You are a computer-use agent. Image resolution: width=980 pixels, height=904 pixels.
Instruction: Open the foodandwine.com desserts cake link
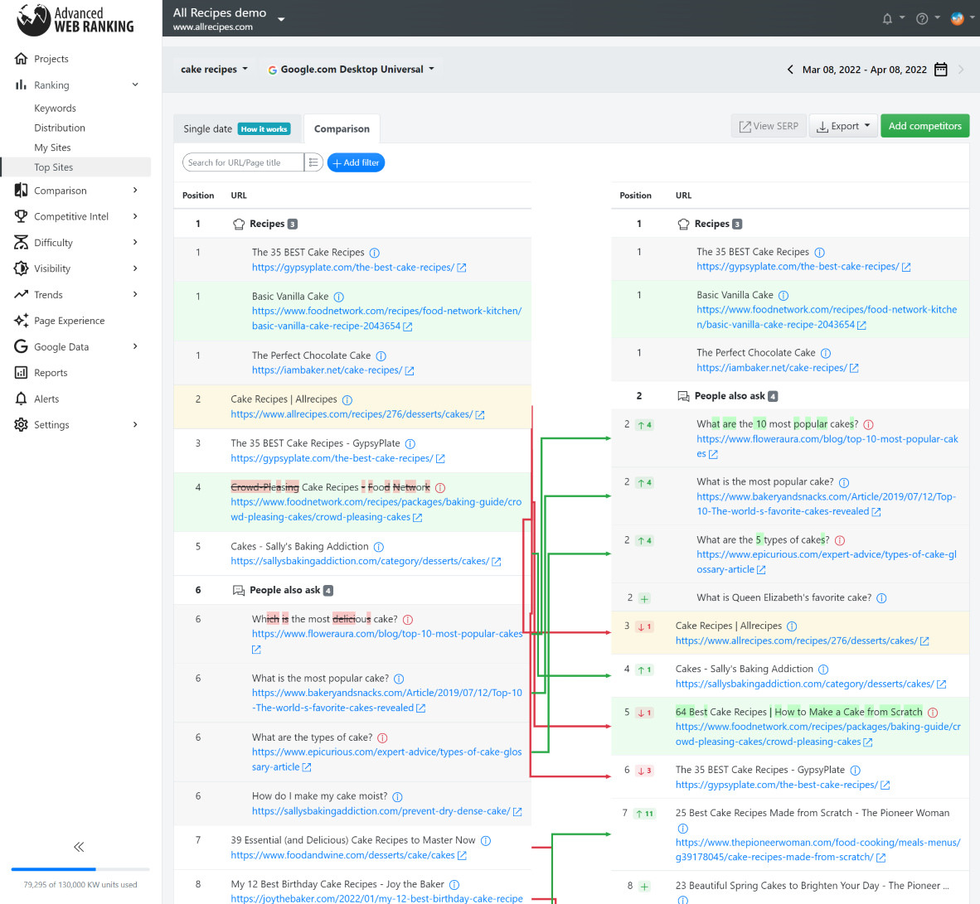pyautogui.click(x=342, y=855)
